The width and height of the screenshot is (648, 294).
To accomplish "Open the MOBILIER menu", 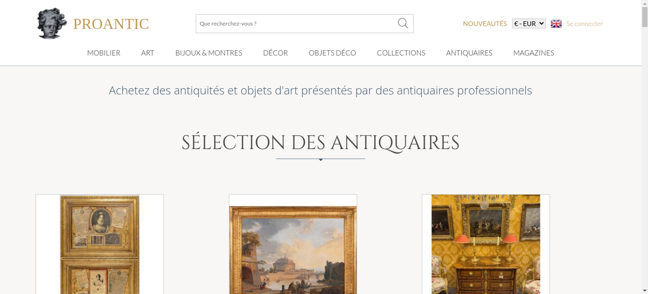I will 104,53.
